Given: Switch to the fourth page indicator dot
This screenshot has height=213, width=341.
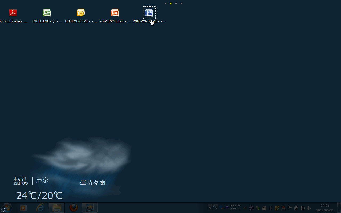Looking at the screenshot, I should point(181,3).
